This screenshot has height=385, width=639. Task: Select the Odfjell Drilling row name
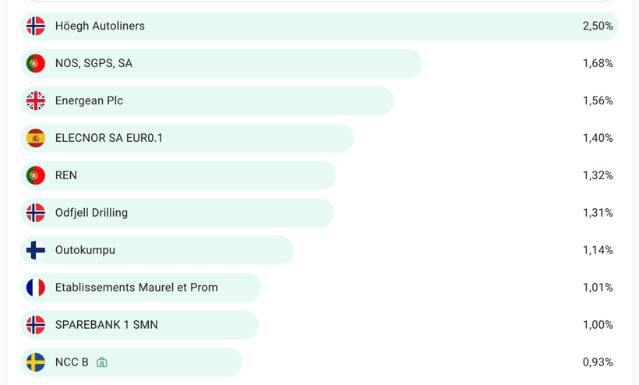coord(91,213)
